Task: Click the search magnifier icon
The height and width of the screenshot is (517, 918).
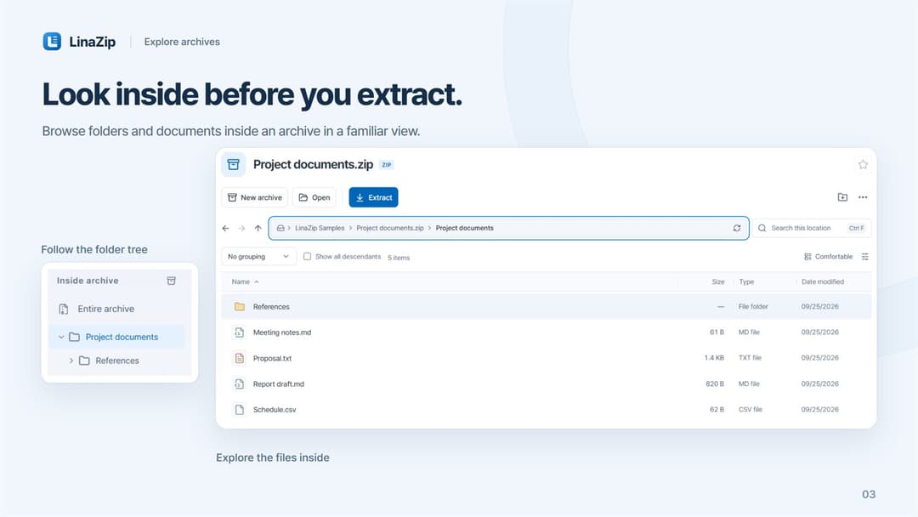Action: (x=762, y=229)
